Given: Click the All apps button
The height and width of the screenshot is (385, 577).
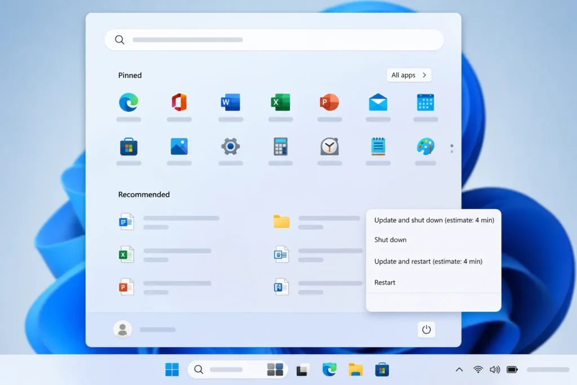Looking at the screenshot, I should pyautogui.click(x=408, y=74).
